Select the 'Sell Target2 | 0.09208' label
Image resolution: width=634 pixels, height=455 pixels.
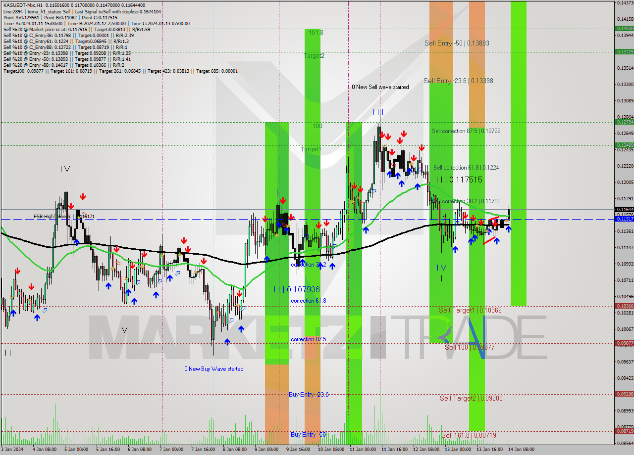click(472, 398)
